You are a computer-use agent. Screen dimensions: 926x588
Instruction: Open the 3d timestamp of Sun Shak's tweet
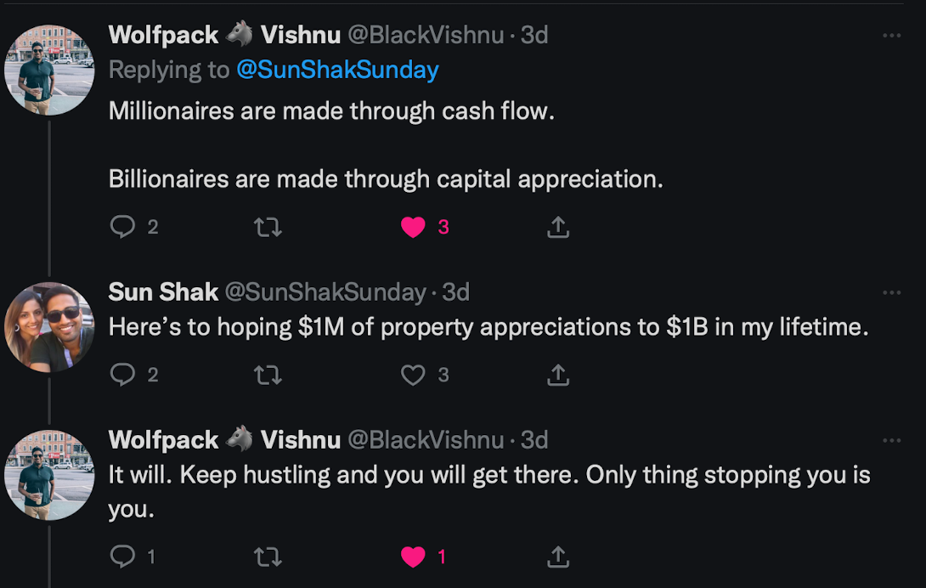tap(456, 292)
